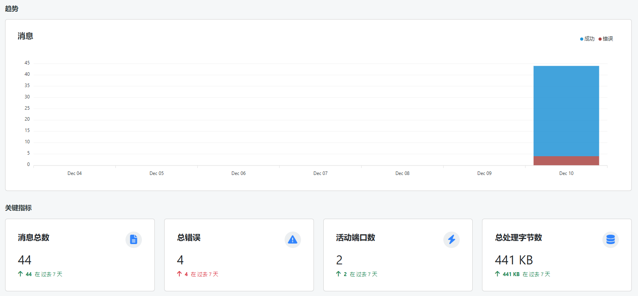Toggle the 成功 legend series

point(589,39)
